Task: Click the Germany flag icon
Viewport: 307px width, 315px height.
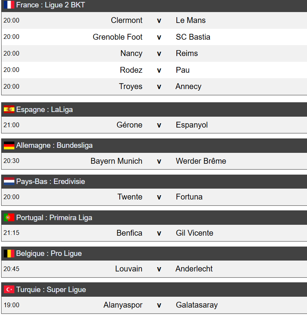Action: tap(9, 145)
